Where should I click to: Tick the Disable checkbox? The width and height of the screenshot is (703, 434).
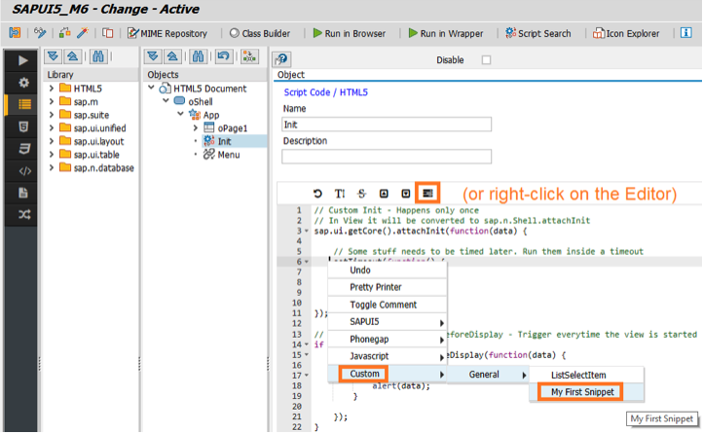[x=486, y=59]
